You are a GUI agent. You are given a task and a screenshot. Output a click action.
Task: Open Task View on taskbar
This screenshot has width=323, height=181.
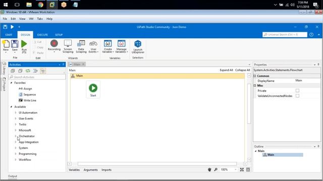(17, 5)
